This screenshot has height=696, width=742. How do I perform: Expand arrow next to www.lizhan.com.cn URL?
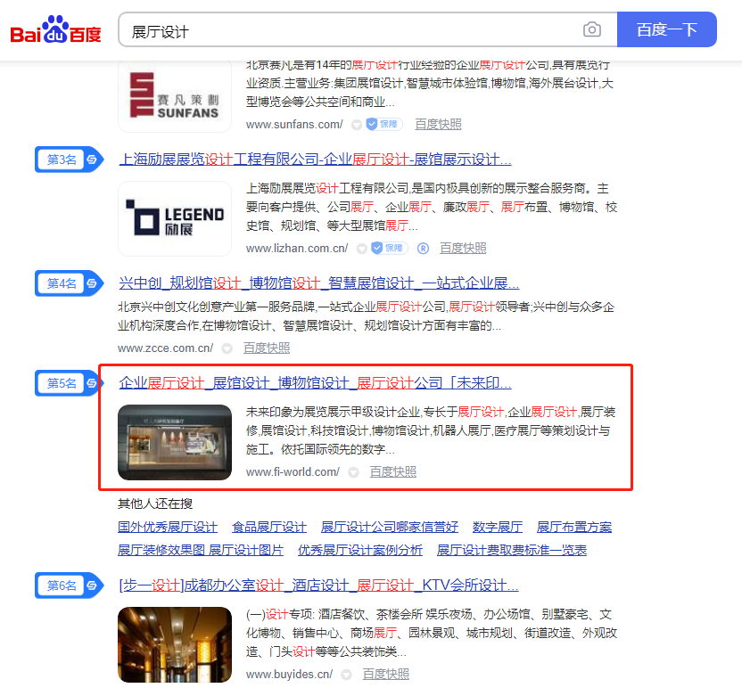(362, 249)
